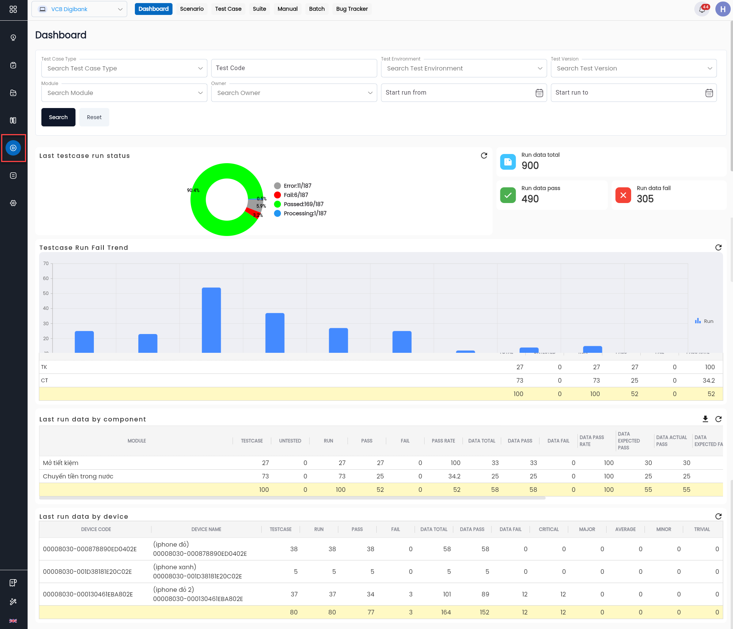
Task: Toggle Fail legend entry in donut chart
Action: (291, 195)
